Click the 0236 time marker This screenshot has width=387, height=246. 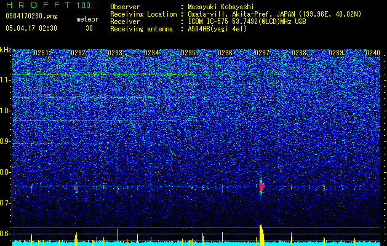pyautogui.click(x=225, y=53)
